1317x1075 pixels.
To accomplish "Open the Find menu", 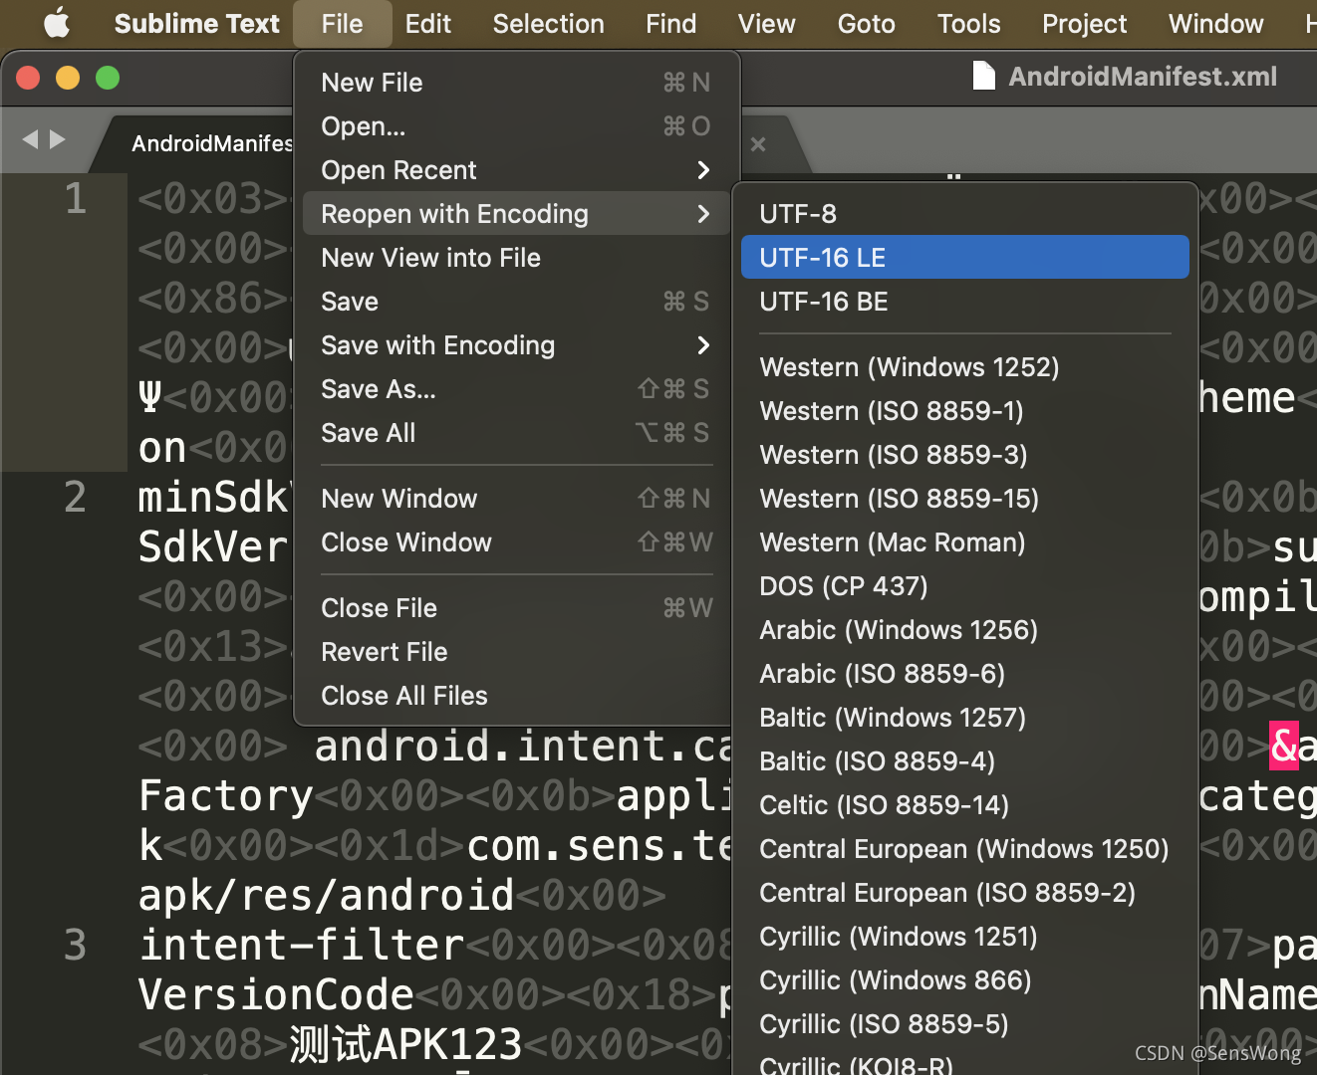I will pyautogui.click(x=670, y=23).
